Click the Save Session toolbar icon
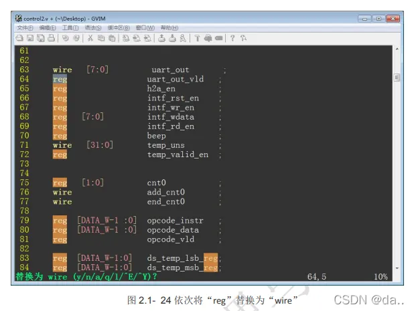Image resolution: width=414 pixels, height=311 pixels. (172, 38)
